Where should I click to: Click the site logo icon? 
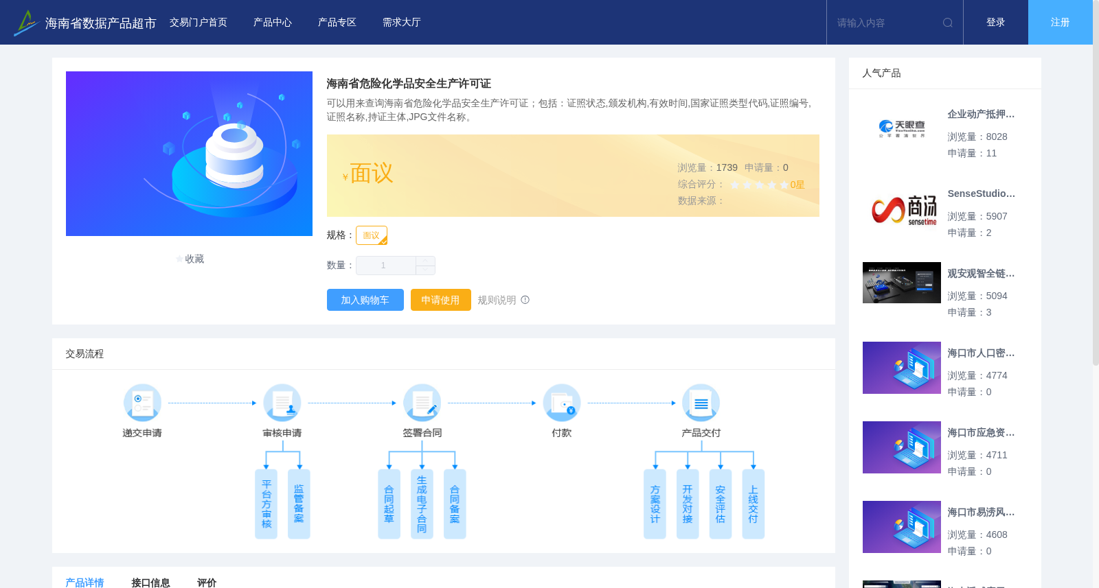25,23
